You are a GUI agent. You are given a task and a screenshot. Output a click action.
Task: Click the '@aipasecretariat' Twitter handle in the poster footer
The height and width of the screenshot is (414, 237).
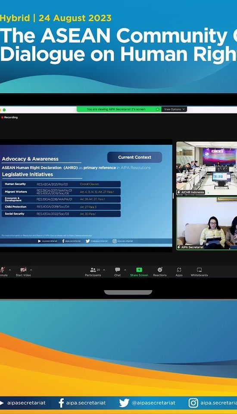(153, 403)
